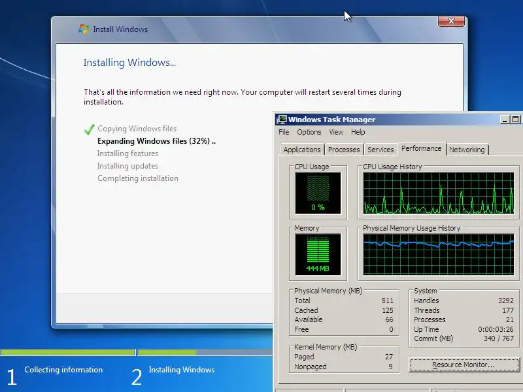
Task: Click the Free memory value 0
Action: (x=391, y=329)
